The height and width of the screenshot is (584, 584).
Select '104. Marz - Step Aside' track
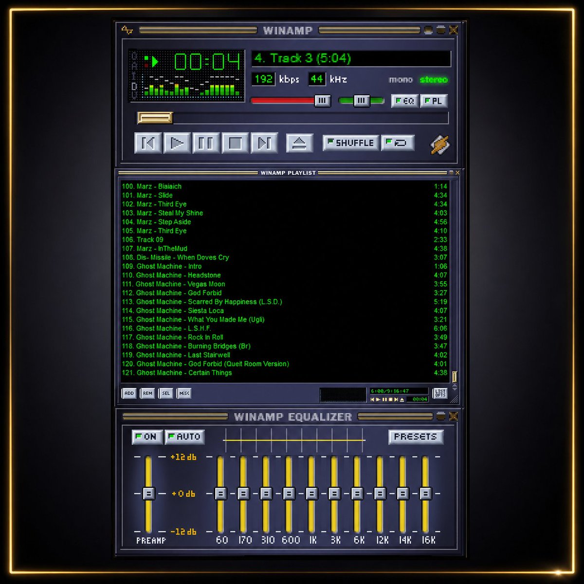point(284,222)
